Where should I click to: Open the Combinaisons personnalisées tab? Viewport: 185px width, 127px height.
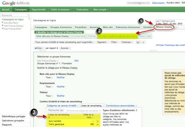click(x=120, y=106)
